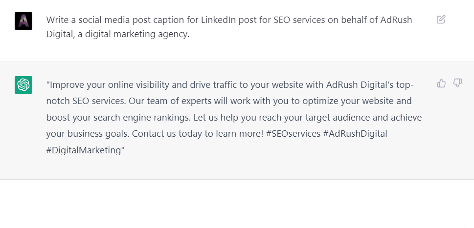This screenshot has height=228, width=474.
Task: Mark the response with thumbs down
Action: pyautogui.click(x=457, y=83)
